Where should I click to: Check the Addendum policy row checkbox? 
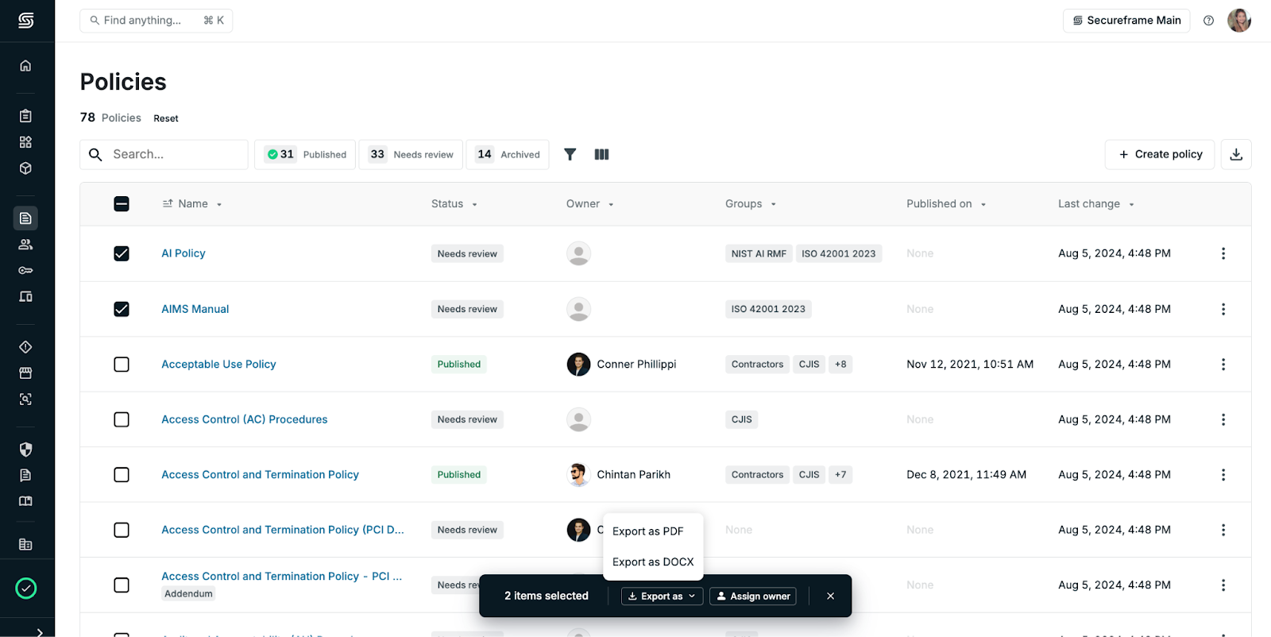(x=122, y=585)
